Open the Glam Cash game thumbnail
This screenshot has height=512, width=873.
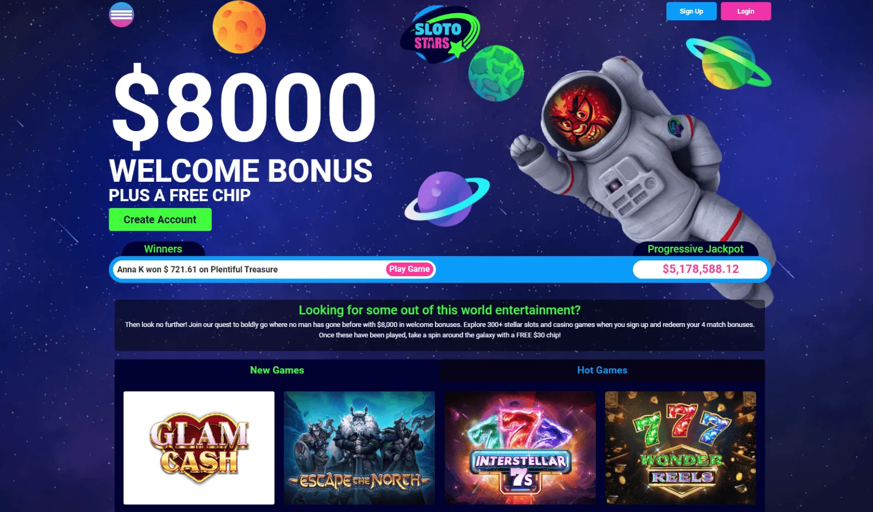[199, 448]
